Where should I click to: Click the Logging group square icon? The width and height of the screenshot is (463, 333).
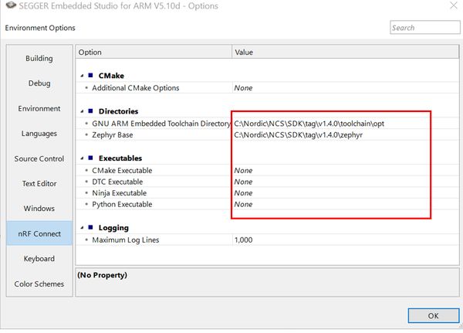[x=90, y=227]
